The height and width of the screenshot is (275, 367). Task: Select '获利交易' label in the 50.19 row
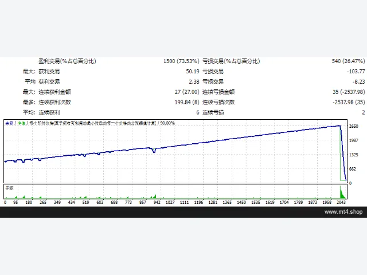pyautogui.click(x=49, y=71)
